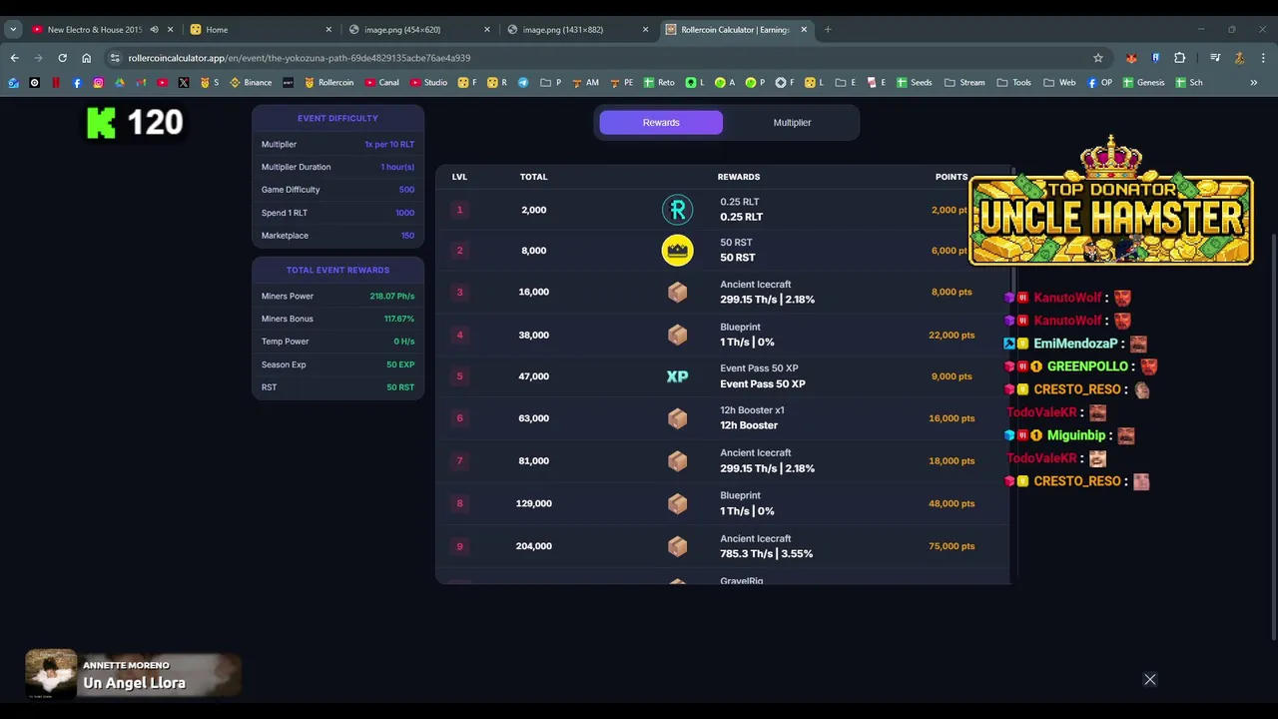Reload the current page

tap(62, 58)
